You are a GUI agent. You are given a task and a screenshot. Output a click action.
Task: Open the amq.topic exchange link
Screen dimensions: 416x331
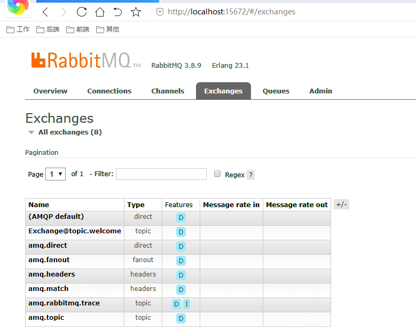(x=46, y=318)
